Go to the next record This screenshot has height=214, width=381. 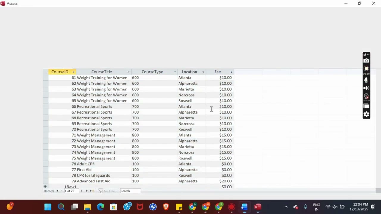[x=82, y=191]
